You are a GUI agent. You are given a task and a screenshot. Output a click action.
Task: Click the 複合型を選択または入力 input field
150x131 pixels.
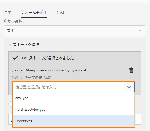click(x=68, y=87)
